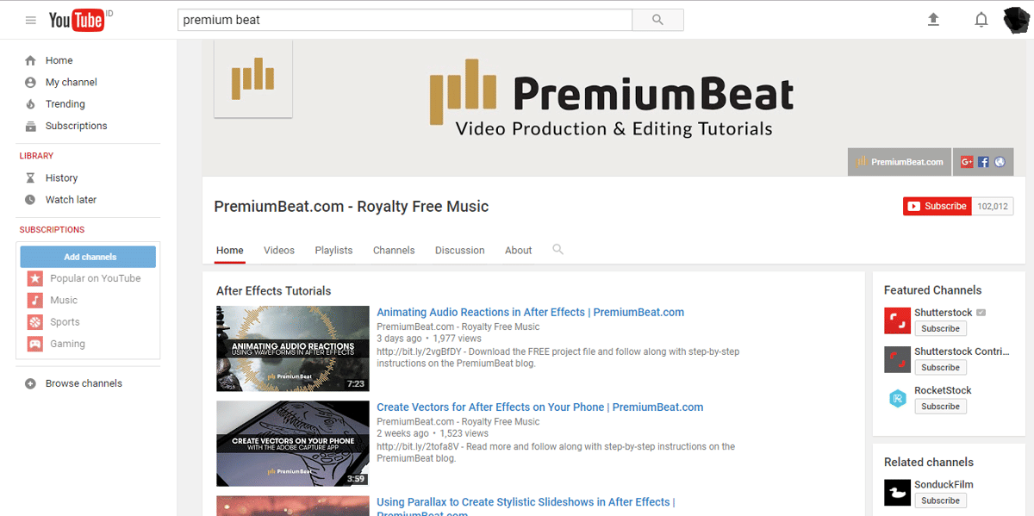Open the channel's Facebook link icon
The image size is (1034, 516).
point(983,162)
